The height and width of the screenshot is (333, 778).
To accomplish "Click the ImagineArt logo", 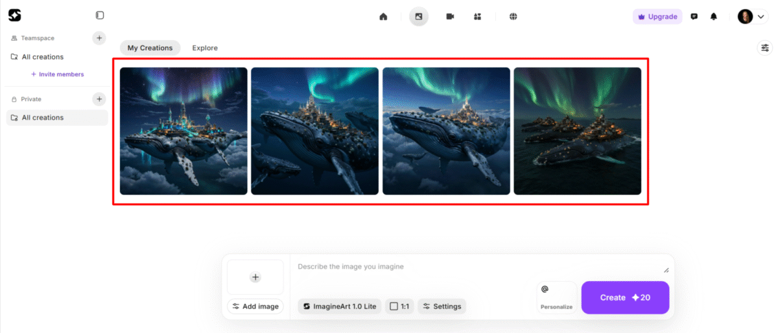I will [14, 15].
